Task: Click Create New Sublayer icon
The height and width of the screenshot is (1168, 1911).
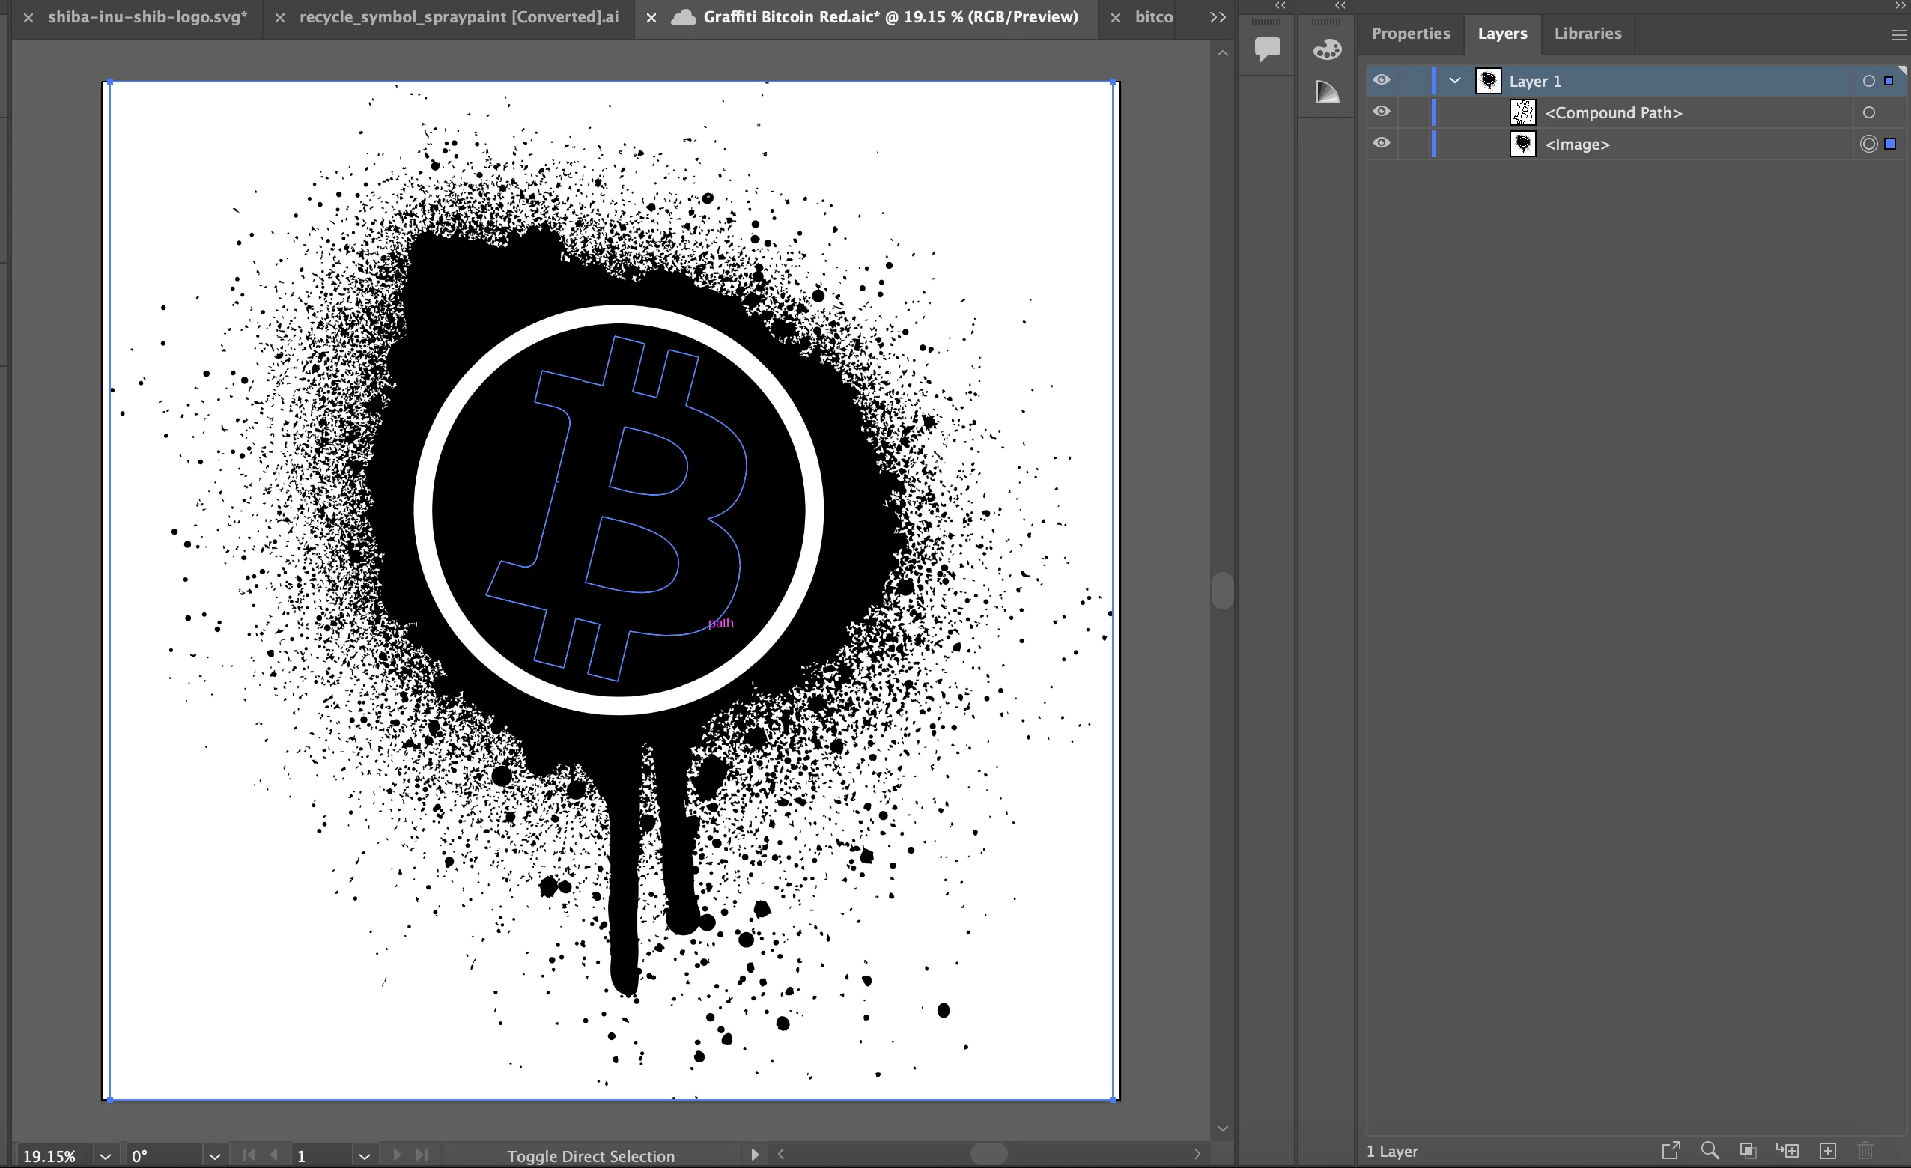Action: (1787, 1150)
